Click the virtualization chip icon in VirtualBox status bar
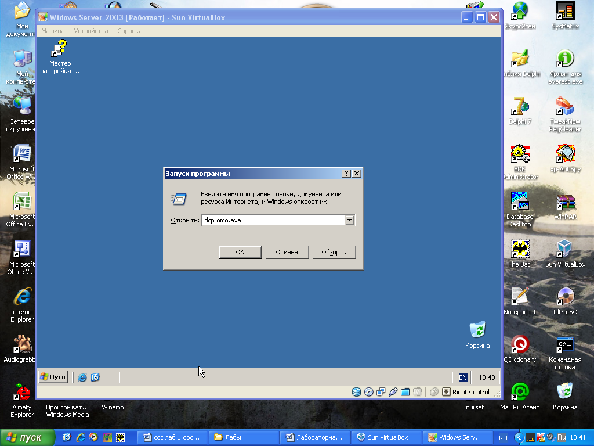Viewport: 594px width, 446px height. (x=417, y=392)
